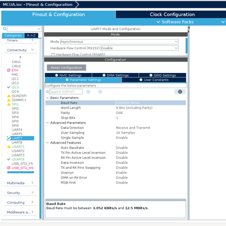
Task: Click the info icon in parameter search bar
Action: click(180, 92)
